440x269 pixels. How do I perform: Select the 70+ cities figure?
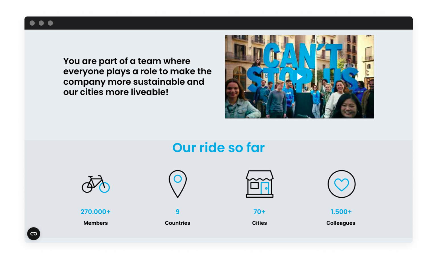point(260,212)
